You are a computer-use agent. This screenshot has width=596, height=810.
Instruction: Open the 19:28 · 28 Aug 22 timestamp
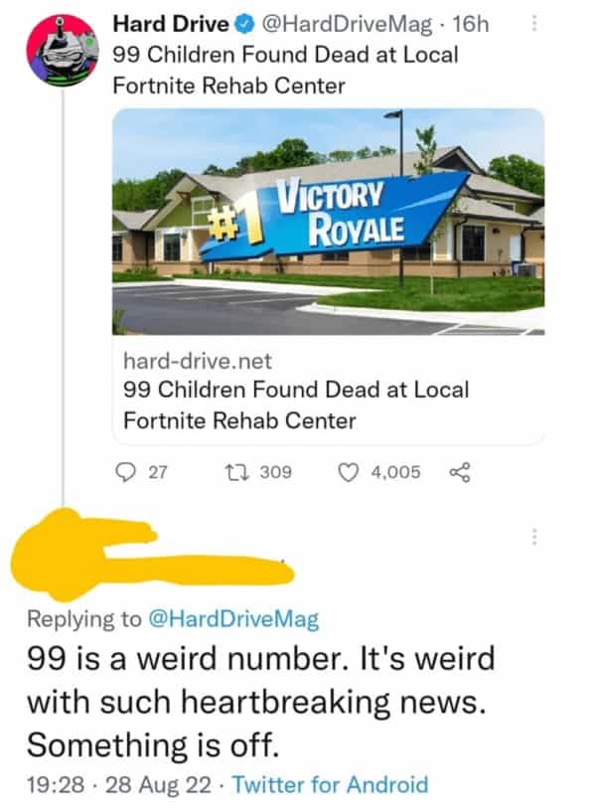point(119,784)
